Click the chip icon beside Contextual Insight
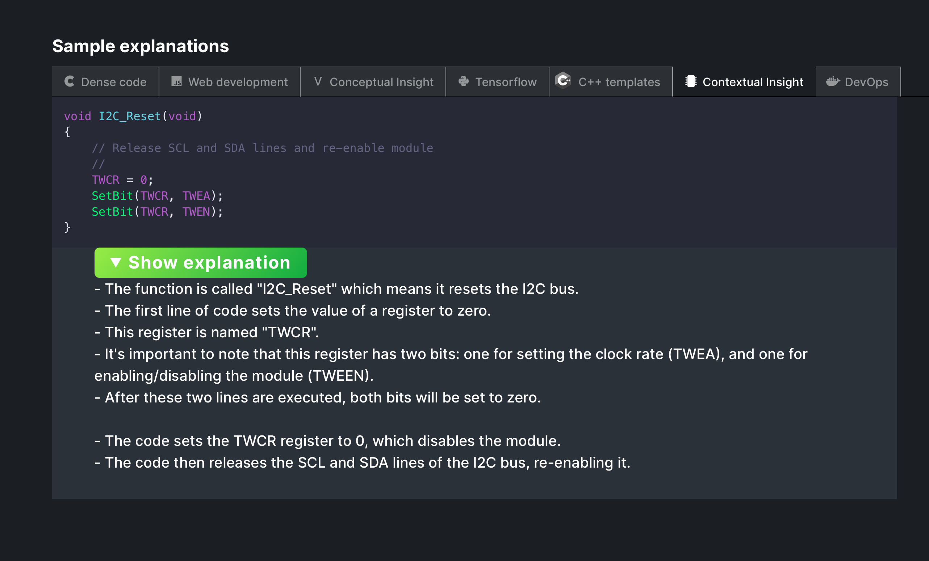Screen dimensions: 929x561 pos(691,81)
